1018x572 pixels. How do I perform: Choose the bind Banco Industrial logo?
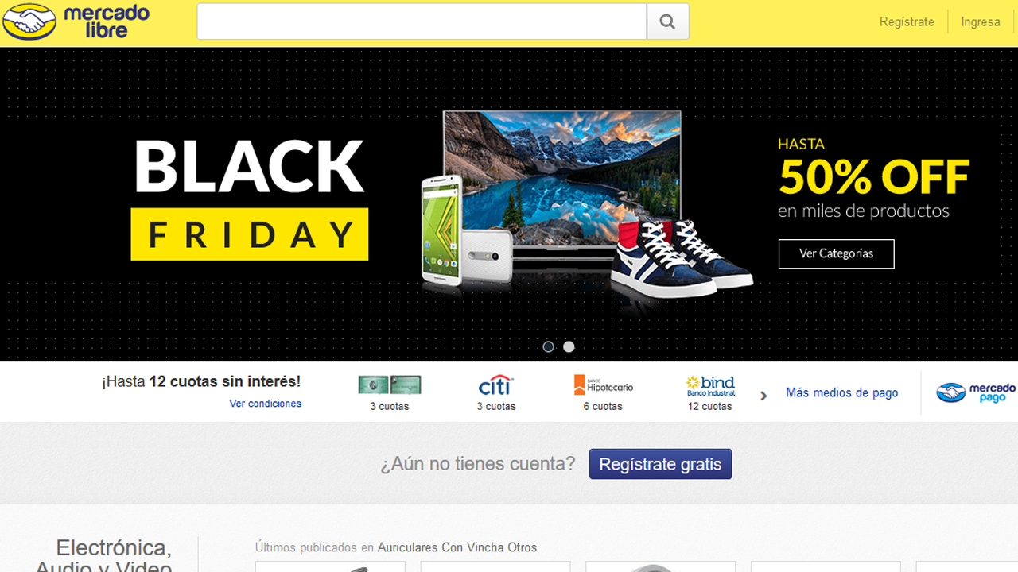click(710, 386)
